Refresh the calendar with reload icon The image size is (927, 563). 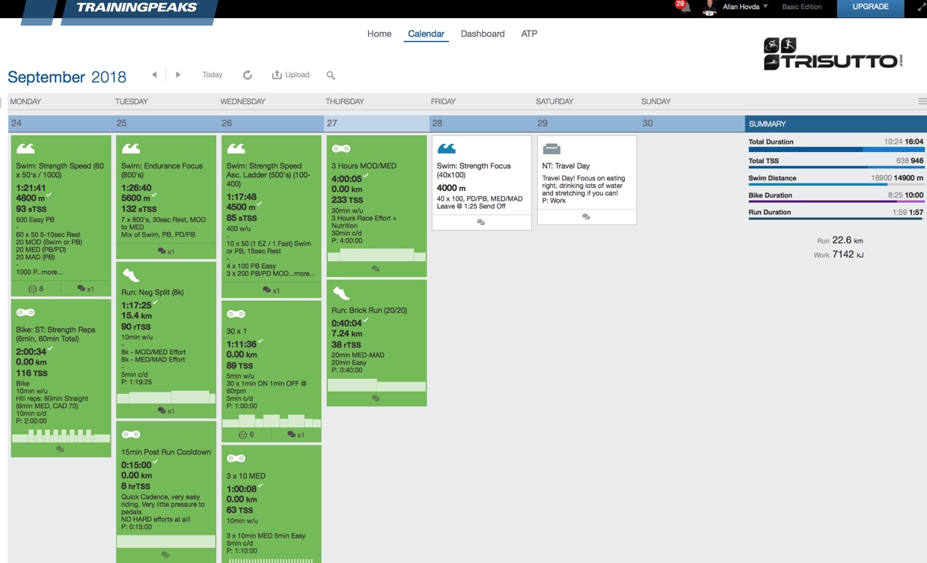248,75
